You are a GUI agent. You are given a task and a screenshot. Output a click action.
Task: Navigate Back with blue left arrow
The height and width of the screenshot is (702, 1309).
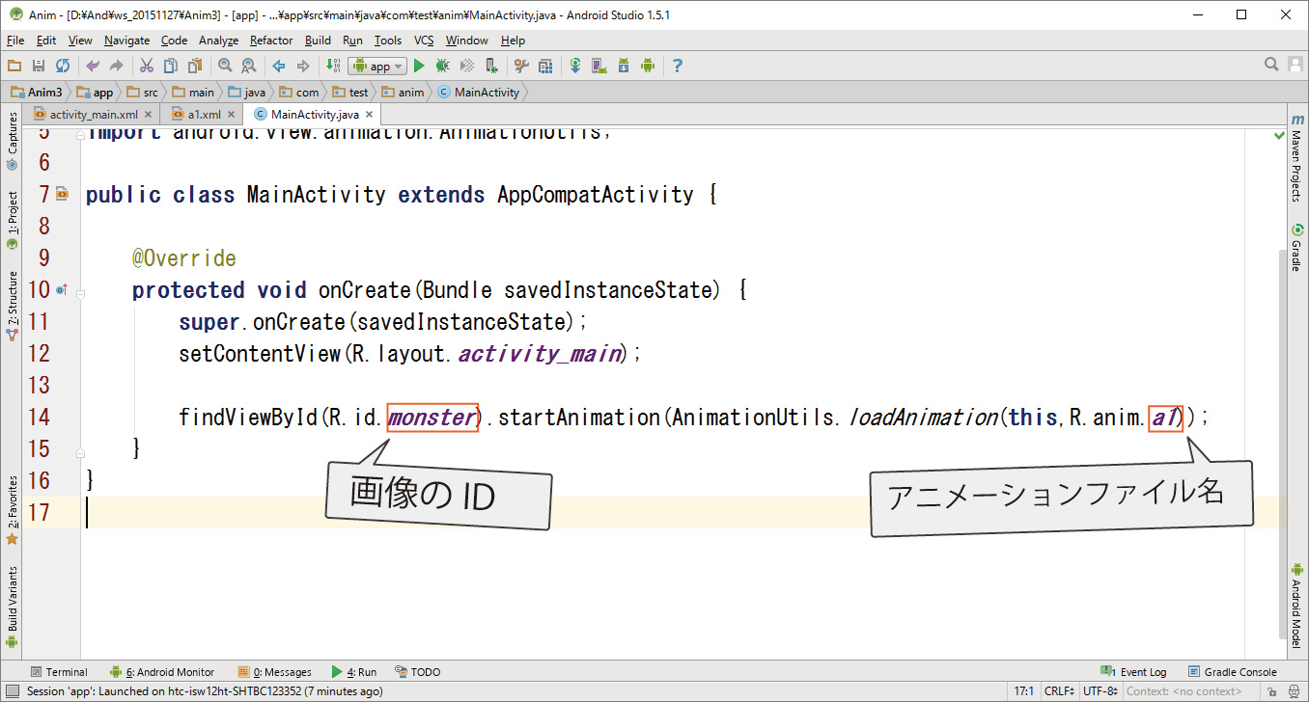279,66
